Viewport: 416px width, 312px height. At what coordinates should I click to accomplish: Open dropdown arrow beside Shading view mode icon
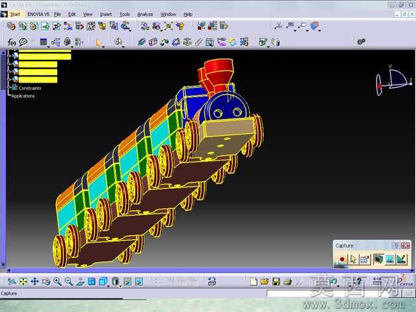[x=120, y=286]
